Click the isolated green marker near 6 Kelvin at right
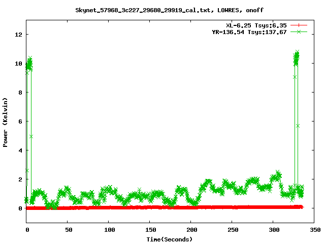The image size is (325, 244). pyautogui.click(x=298, y=126)
